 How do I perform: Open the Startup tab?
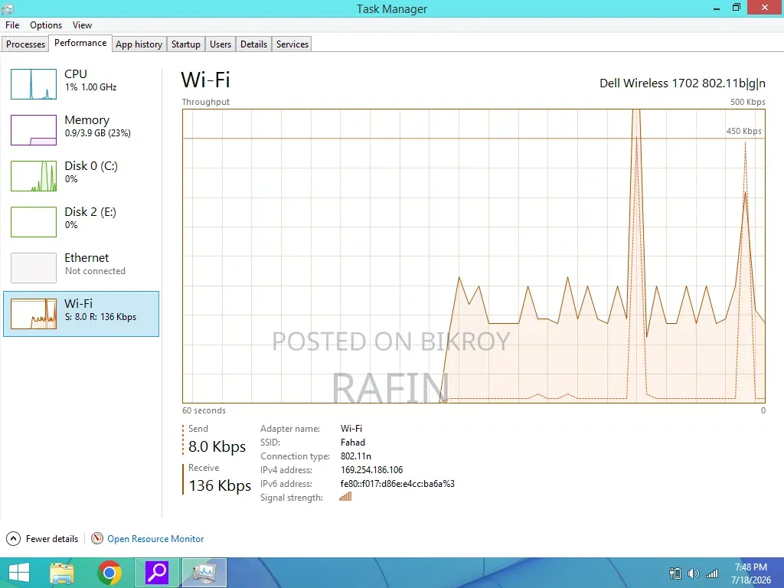click(x=186, y=44)
